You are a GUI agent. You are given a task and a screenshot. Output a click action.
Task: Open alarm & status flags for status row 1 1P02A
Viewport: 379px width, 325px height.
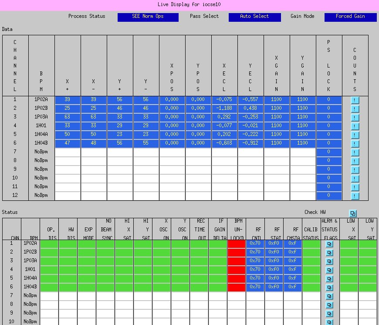(x=329, y=244)
